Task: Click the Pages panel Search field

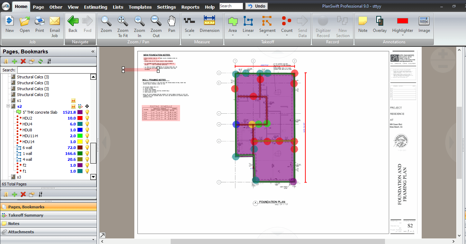Action: pos(56,70)
